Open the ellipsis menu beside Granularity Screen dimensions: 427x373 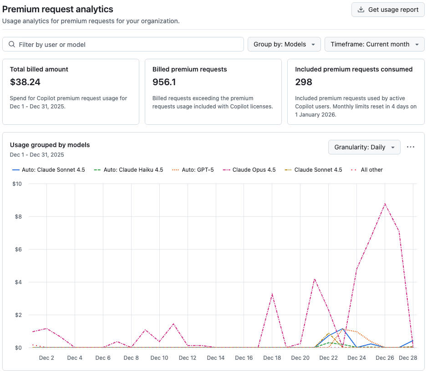click(x=411, y=147)
